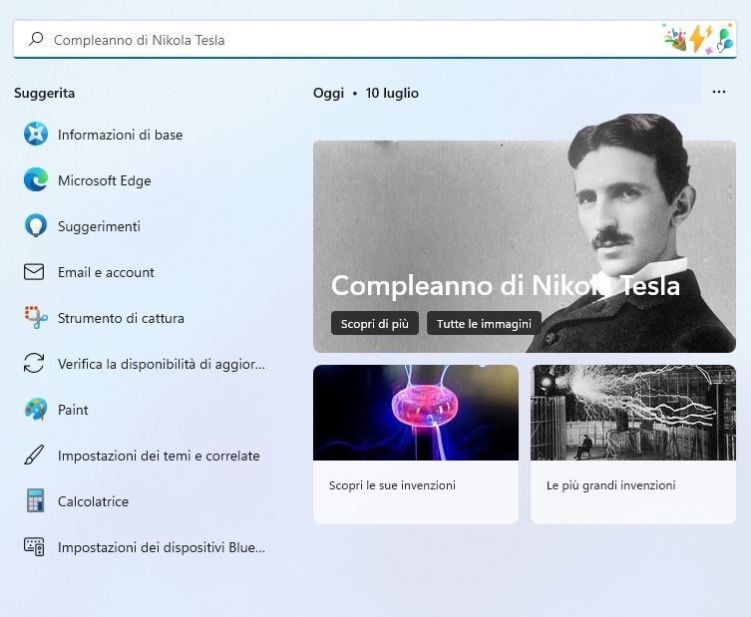Click the Suggerita section heading
This screenshot has height=617, width=751.
tap(45, 93)
